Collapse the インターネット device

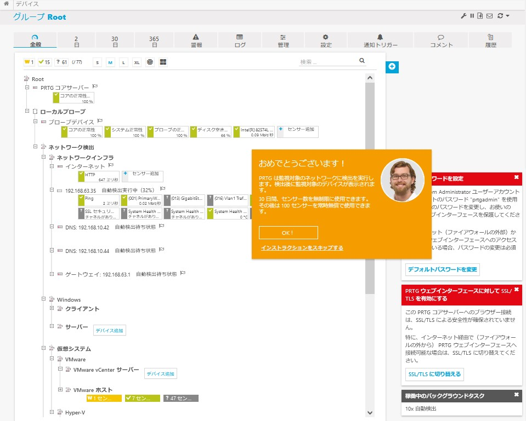(x=52, y=166)
